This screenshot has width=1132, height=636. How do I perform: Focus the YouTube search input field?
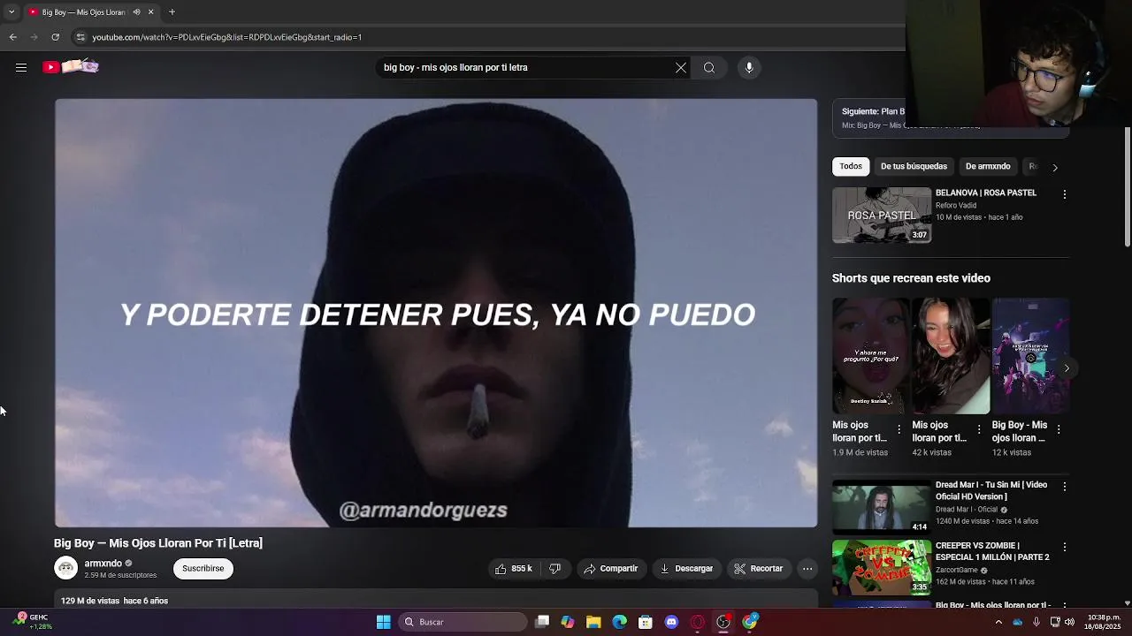(x=525, y=67)
